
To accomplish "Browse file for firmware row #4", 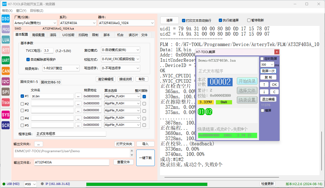I will 78,118.
